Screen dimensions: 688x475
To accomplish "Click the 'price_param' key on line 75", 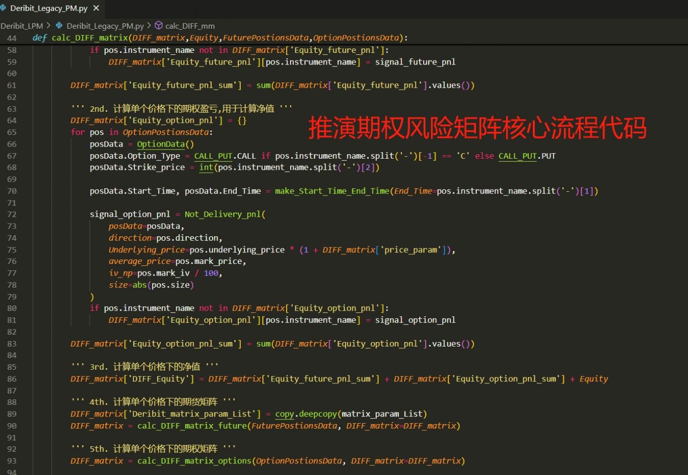I will click(x=410, y=250).
